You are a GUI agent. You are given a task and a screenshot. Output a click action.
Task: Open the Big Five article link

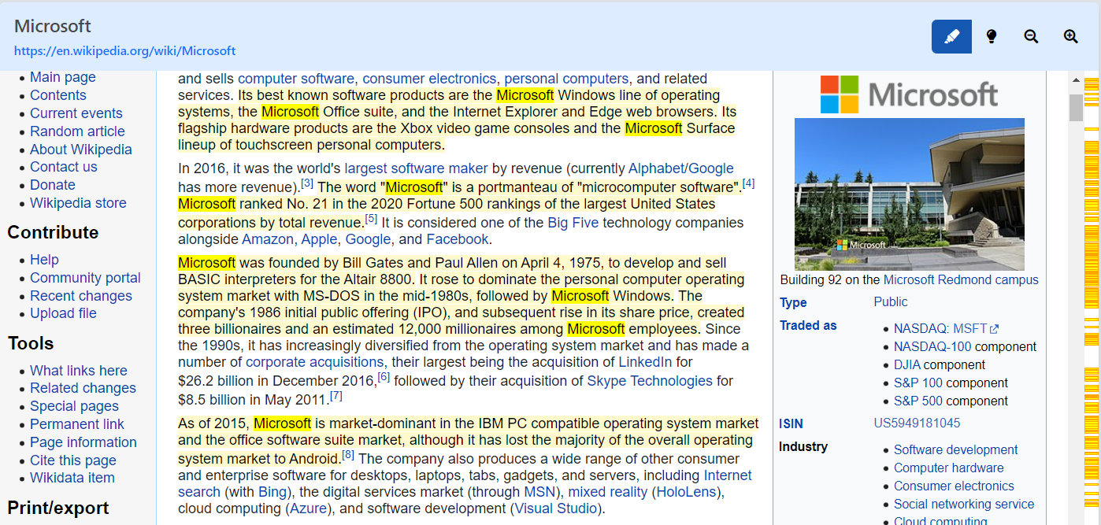(x=573, y=223)
